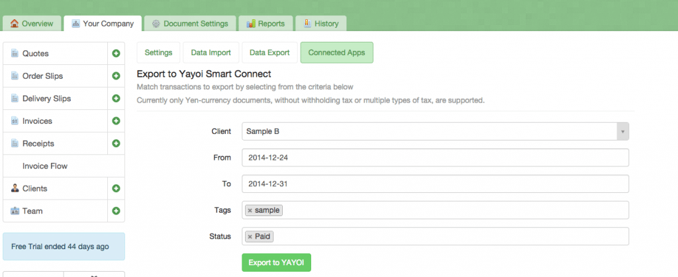Open the Data Import sub-tab
The image size is (678, 277).
coord(211,52)
